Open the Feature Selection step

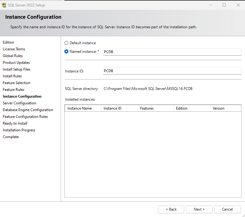(x=17, y=83)
